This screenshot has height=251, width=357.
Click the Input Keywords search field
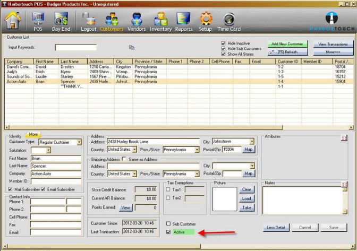pyautogui.click(x=76, y=47)
